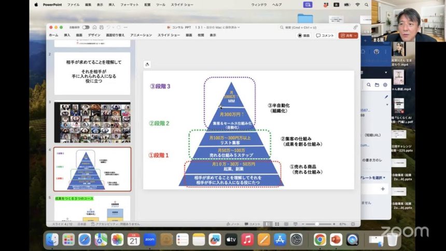Switch to the アニメーション ribbon tab
The image size is (446, 251).
pos(141,35)
